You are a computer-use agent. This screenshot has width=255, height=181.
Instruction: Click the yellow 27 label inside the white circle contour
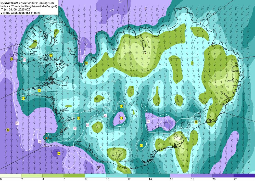click(141, 146)
